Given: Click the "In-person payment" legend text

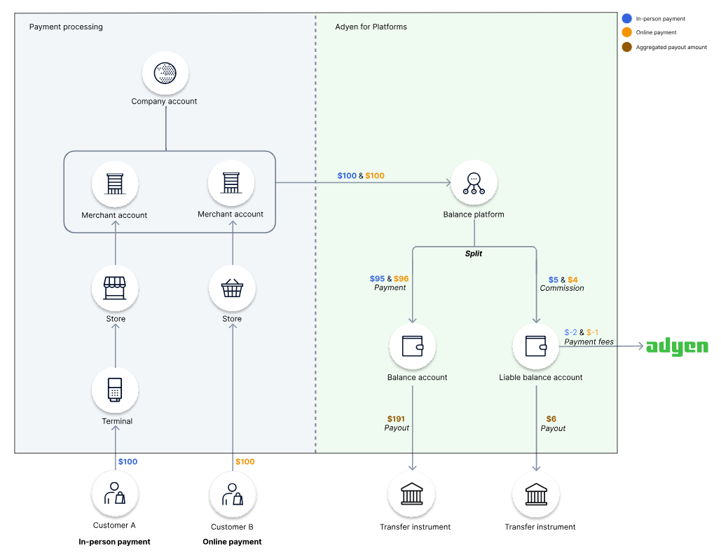Looking at the screenshot, I should tap(660, 19).
